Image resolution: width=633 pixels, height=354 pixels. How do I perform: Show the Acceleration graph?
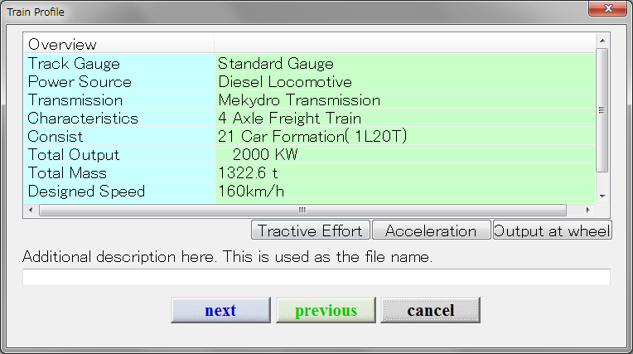point(431,230)
